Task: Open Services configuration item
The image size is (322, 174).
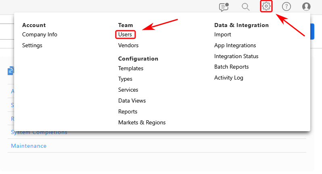Action: 128,90
